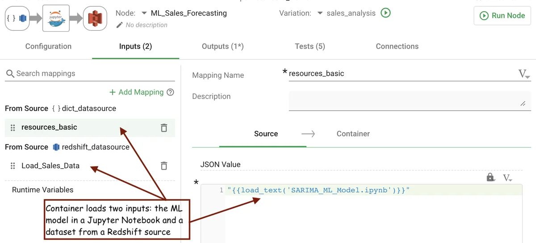
Task: Select the Container sub-tab
Action: (x=353, y=134)
